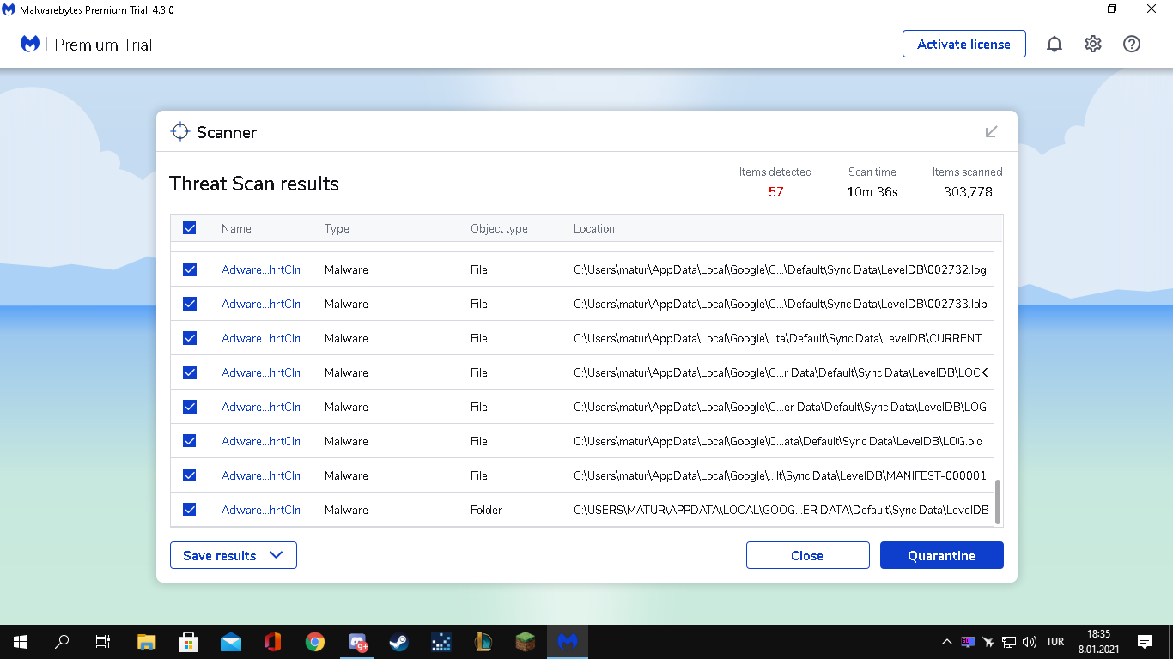1173x659 pixels.
Task: Open the Save results dropdown
Action: (x=234, y=555)
